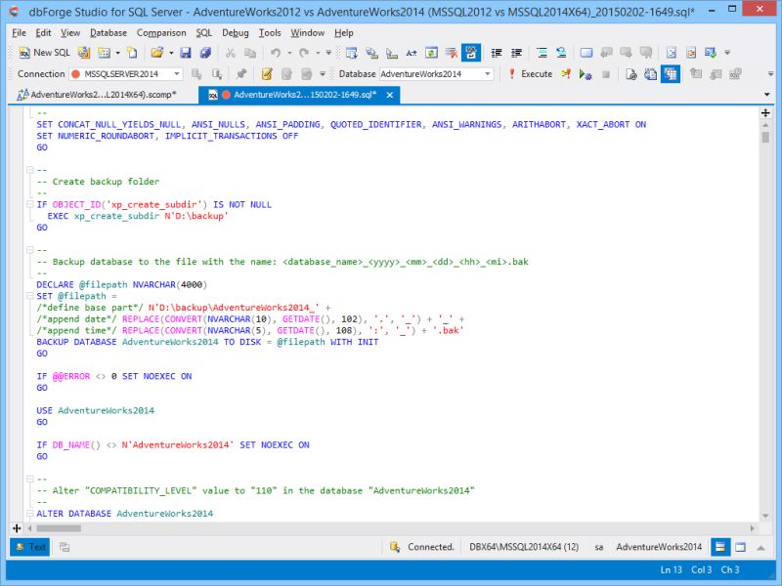Viewport: 782px width, 586px height.
Task: Click the pin icon in connection toolbar
Action: coord(241,74)
